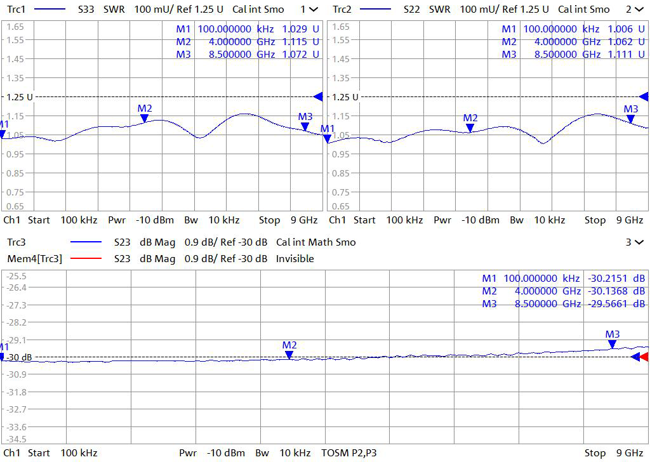Click the red Mem4 trace color line
The height and width of the screenshot is (462, 650).
coord(86,259)
